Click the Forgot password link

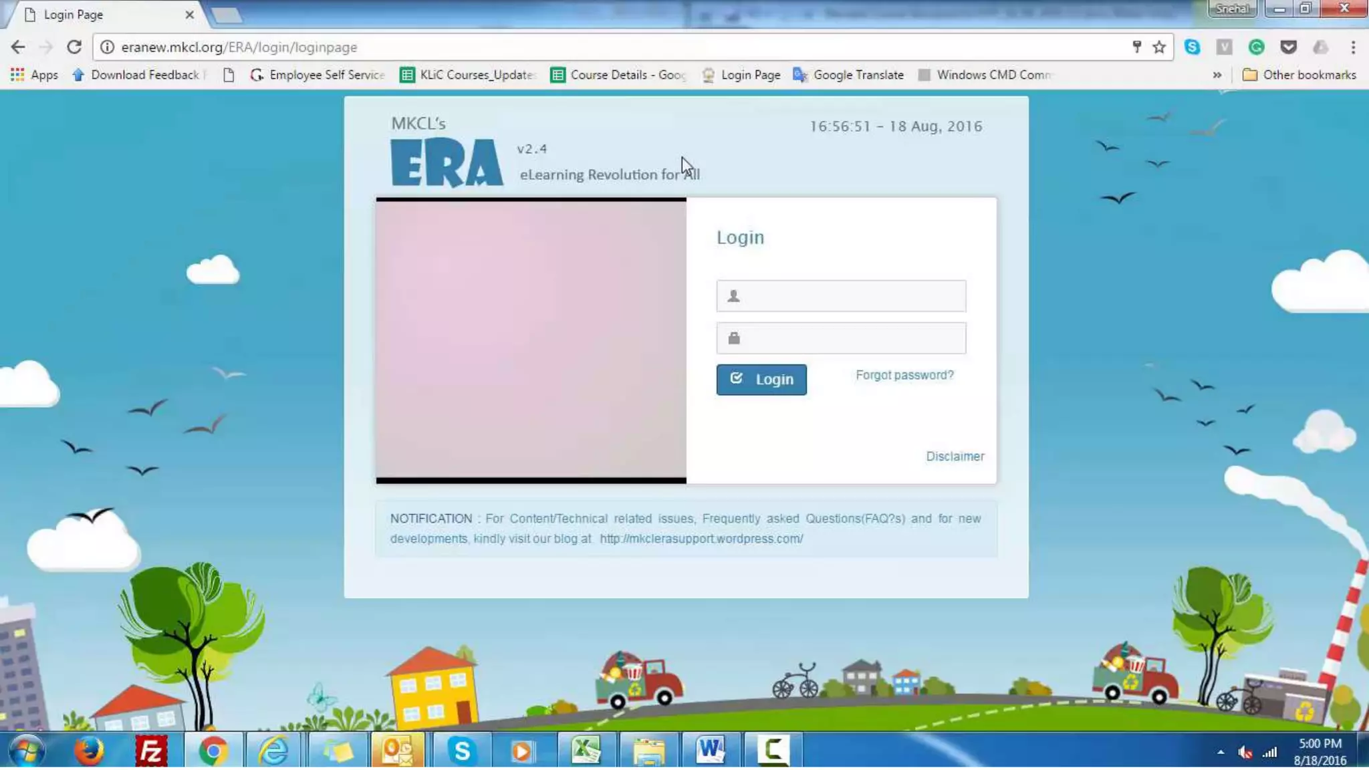[x=904, y=375]
